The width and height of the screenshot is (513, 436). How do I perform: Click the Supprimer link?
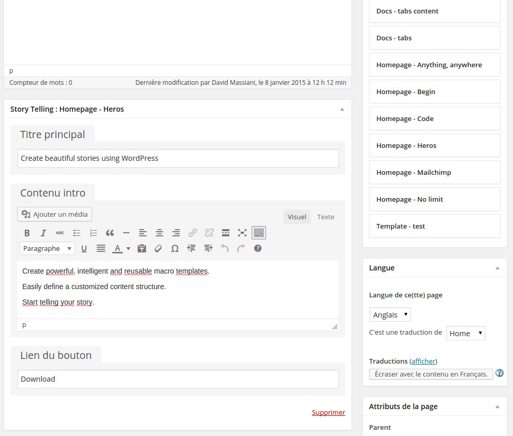328,412
